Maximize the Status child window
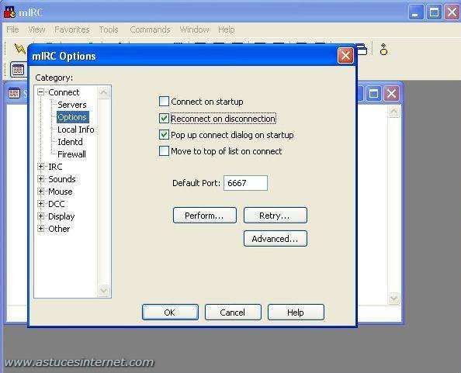The width and height of the screenshot is (461, 373). (x=373, y=94)
